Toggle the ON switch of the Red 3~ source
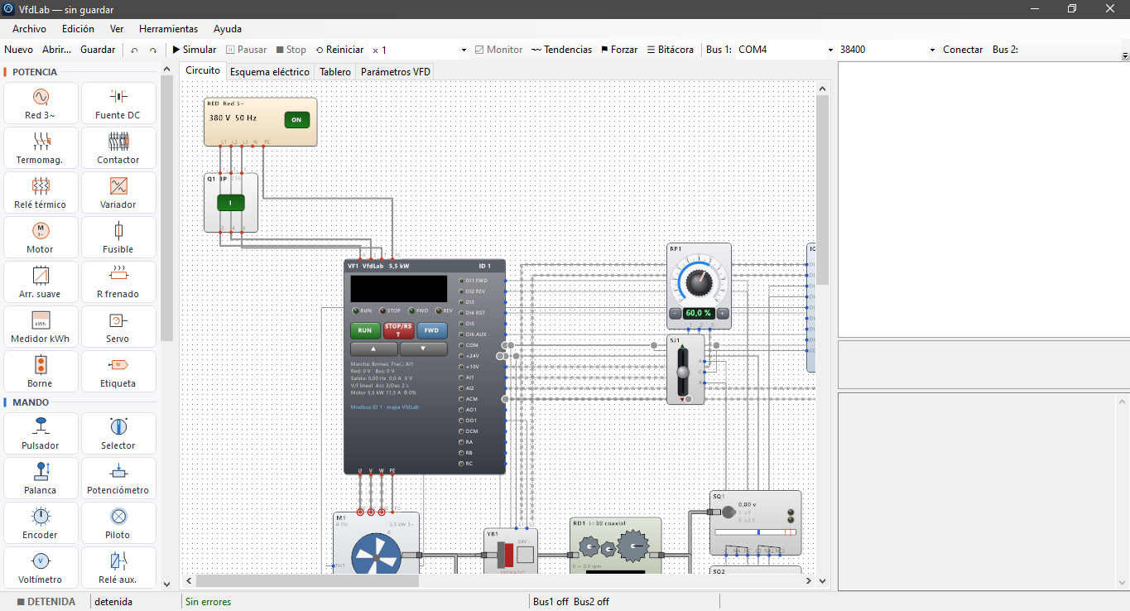Screen dimensions: 1130x611 pyautogui.click(x=296, y=120)
